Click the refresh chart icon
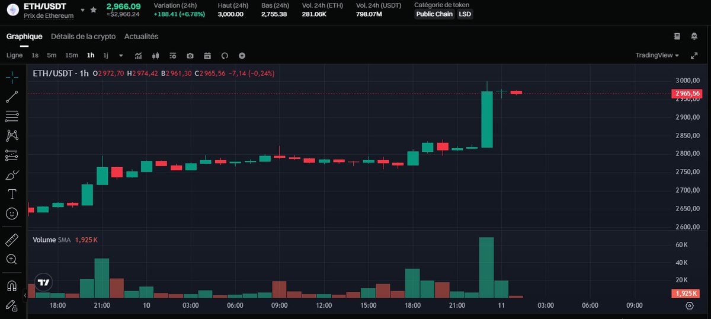 point(225,56)
